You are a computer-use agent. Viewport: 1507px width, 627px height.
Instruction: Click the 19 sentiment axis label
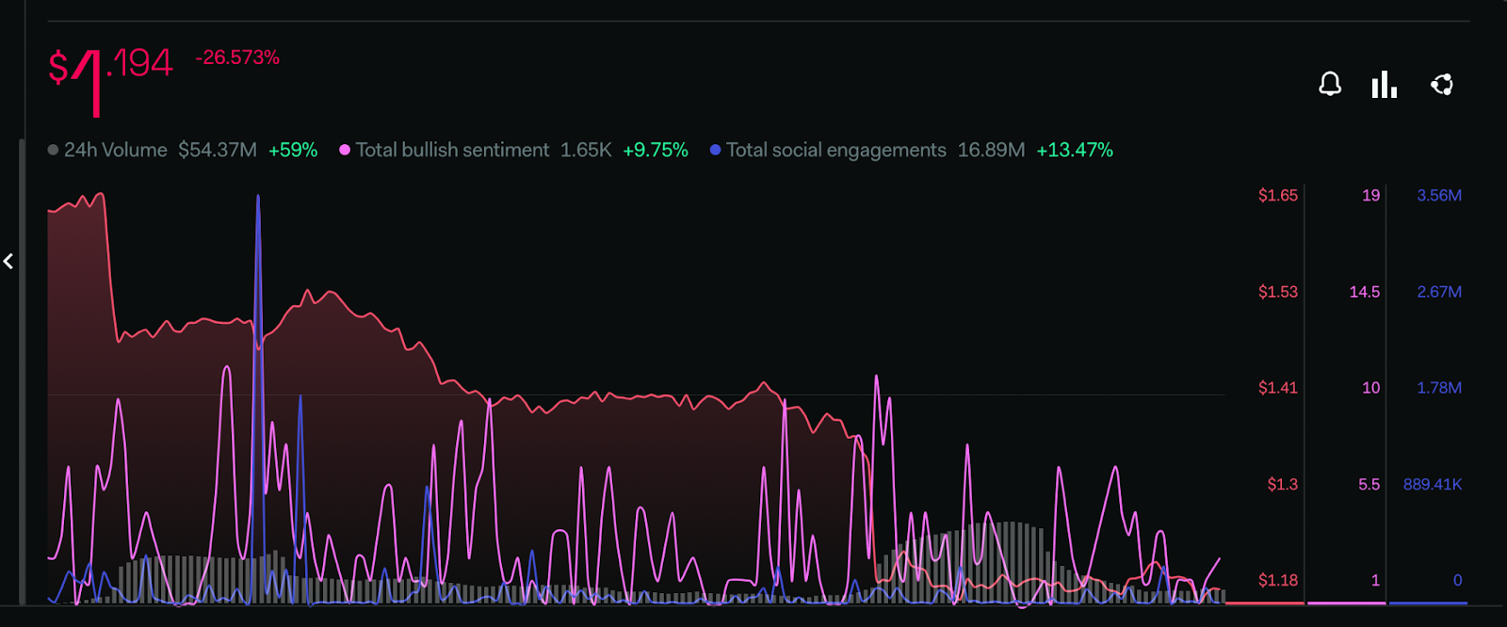[1370, 195]
